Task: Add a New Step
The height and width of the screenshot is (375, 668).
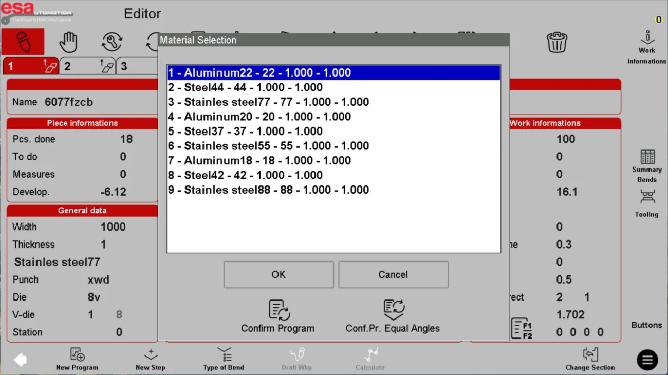Action: click(x=151, y=359)
